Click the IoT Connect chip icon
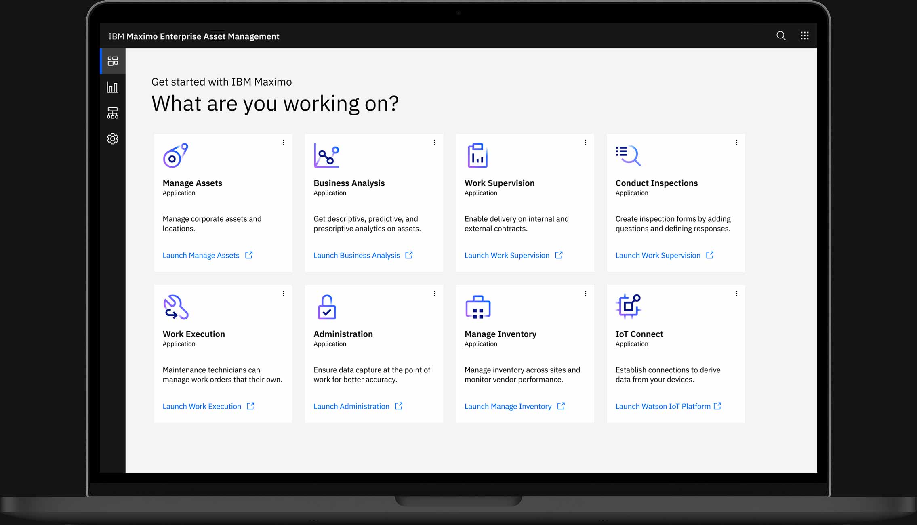Screen dimensions: 917x525 tap(629, 306)
